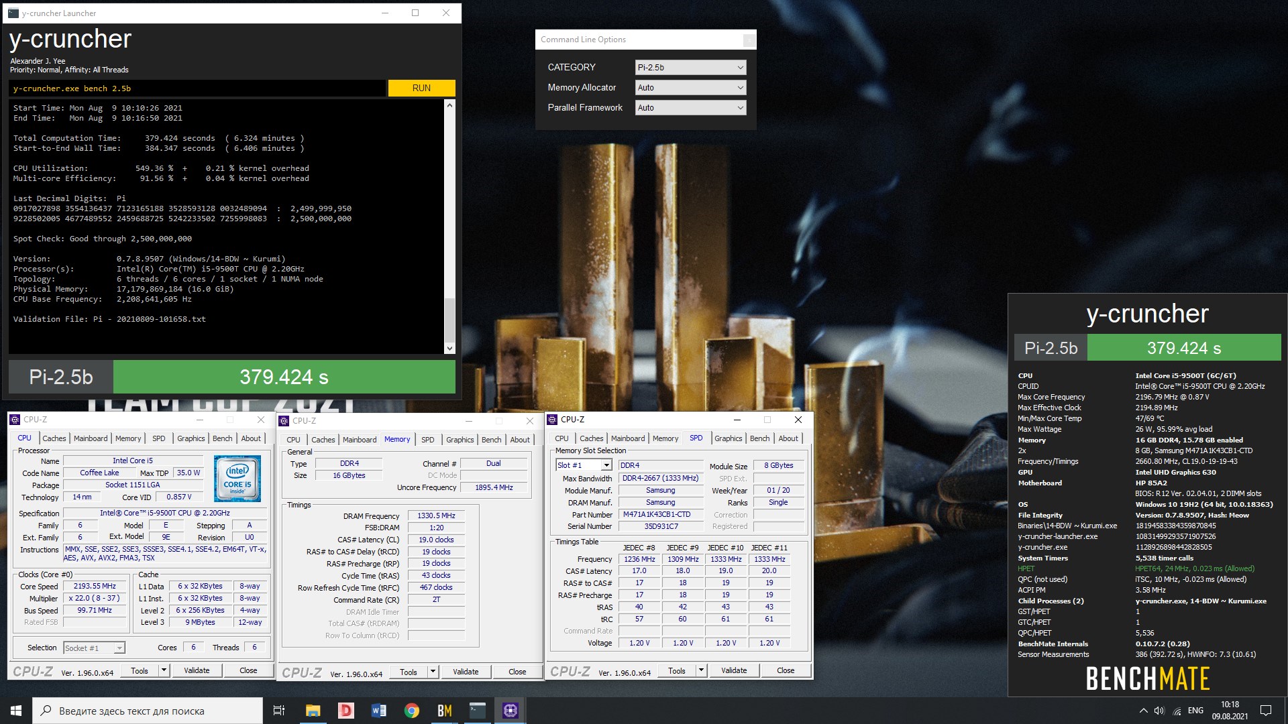Open the console window taskbar icon
The width and height of the screenshot is (1288, 724).
tap(478, 711)
